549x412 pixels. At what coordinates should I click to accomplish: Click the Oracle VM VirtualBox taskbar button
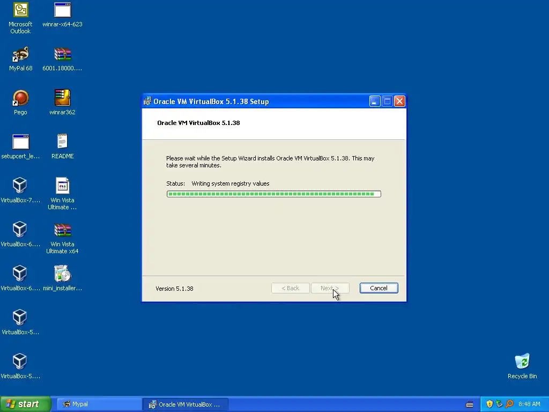186,404
